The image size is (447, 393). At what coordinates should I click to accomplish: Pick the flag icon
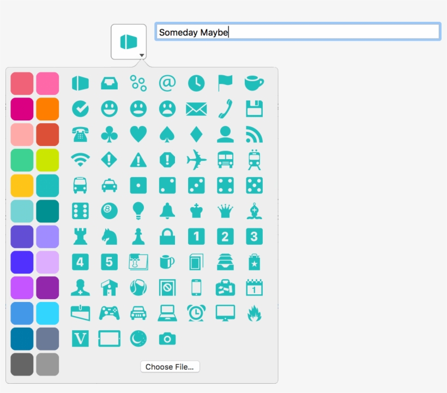(x=225, y=83)
